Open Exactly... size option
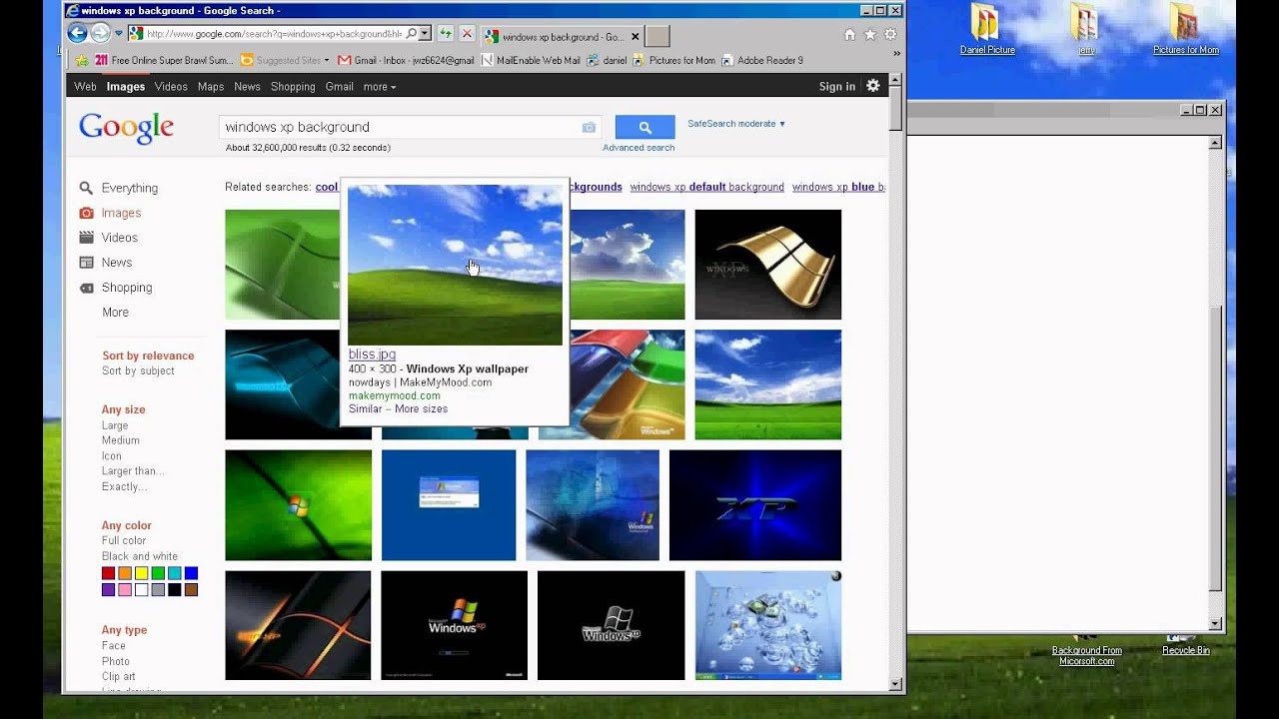The height and width of the screenshot is (719, 1279). tap(125, 487)
